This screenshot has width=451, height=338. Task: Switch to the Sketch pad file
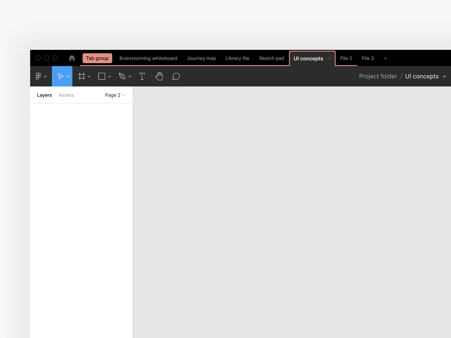[x=271, y=58]
